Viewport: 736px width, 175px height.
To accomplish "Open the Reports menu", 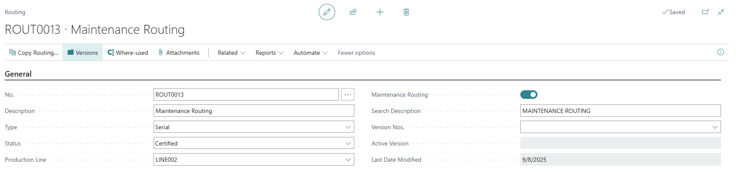I will 269,53.
